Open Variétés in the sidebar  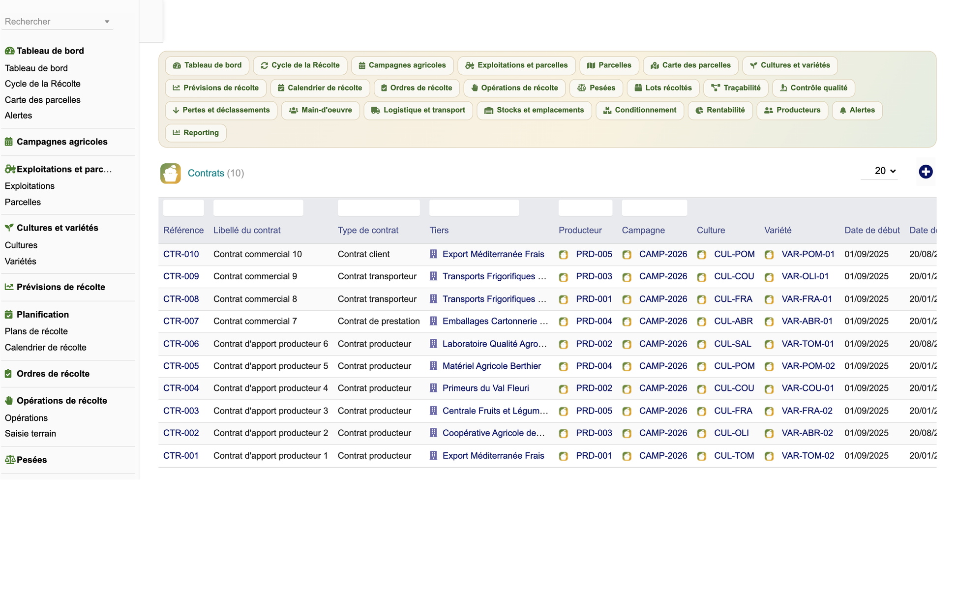coord(21,262)
